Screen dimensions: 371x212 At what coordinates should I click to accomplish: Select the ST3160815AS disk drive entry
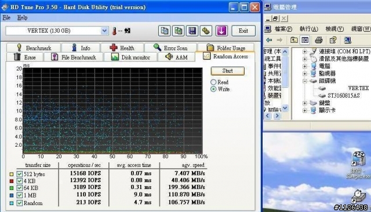point(344,95)
